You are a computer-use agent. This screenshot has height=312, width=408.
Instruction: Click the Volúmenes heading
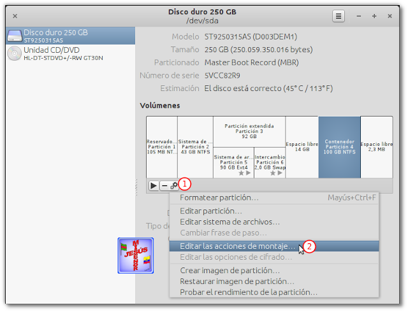point(160,106)
